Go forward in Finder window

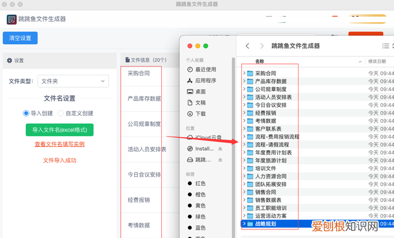(262, 46)
